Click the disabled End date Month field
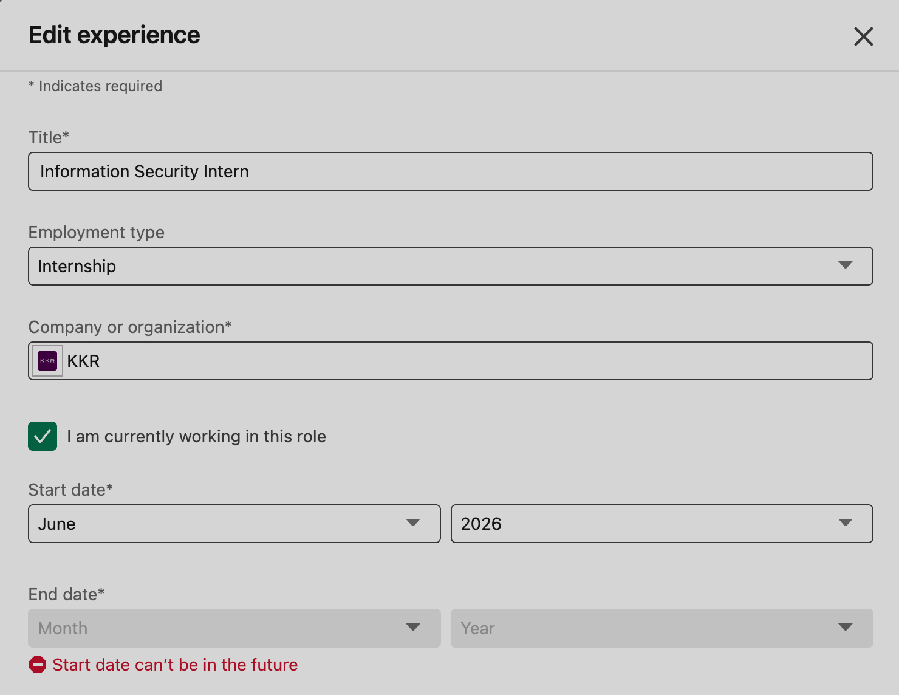The width and height of the screenshot is (899, 695). [234, 628]
